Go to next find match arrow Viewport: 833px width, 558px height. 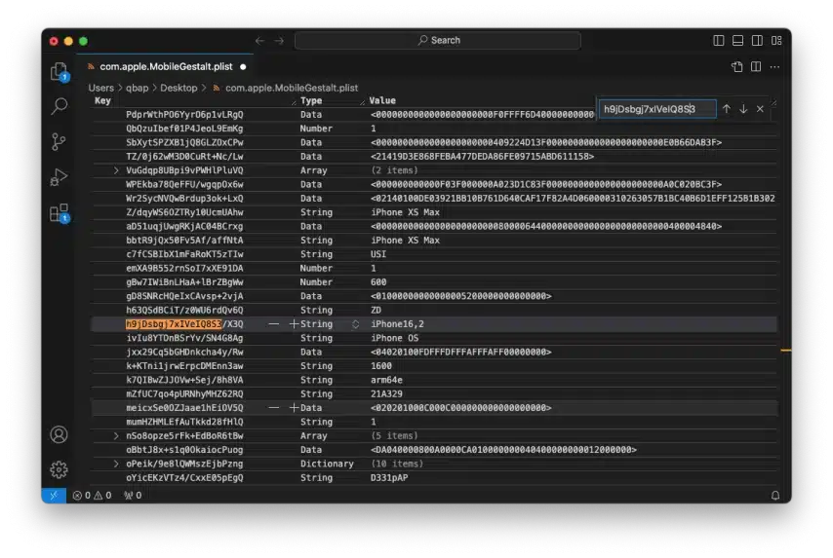[743, 109]
